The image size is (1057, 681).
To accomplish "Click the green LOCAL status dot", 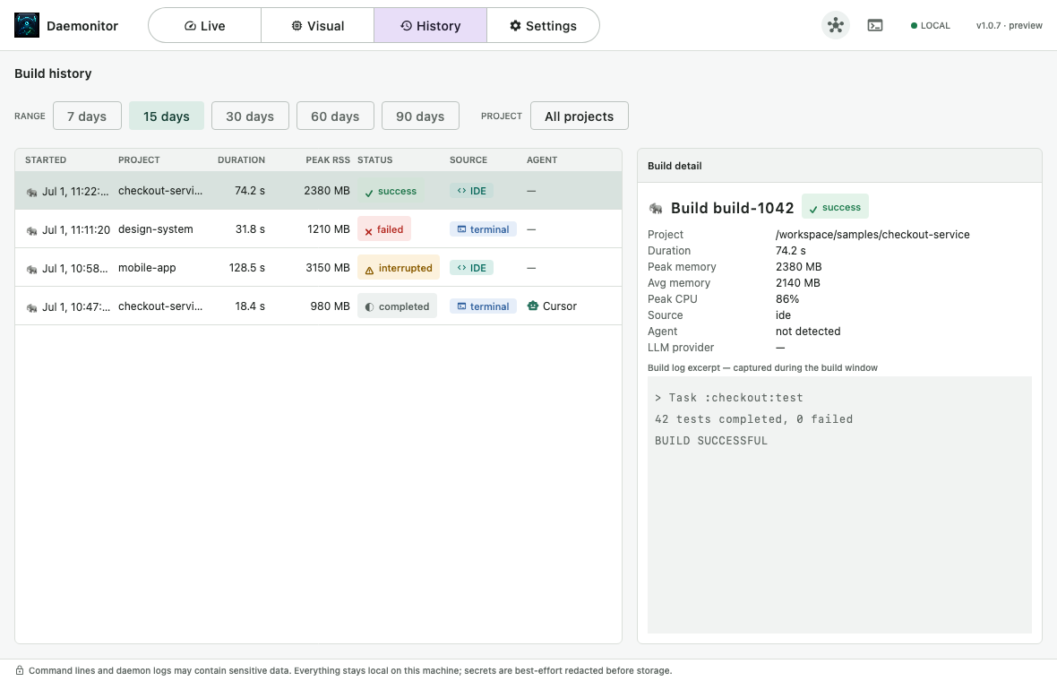I will 914,26.
